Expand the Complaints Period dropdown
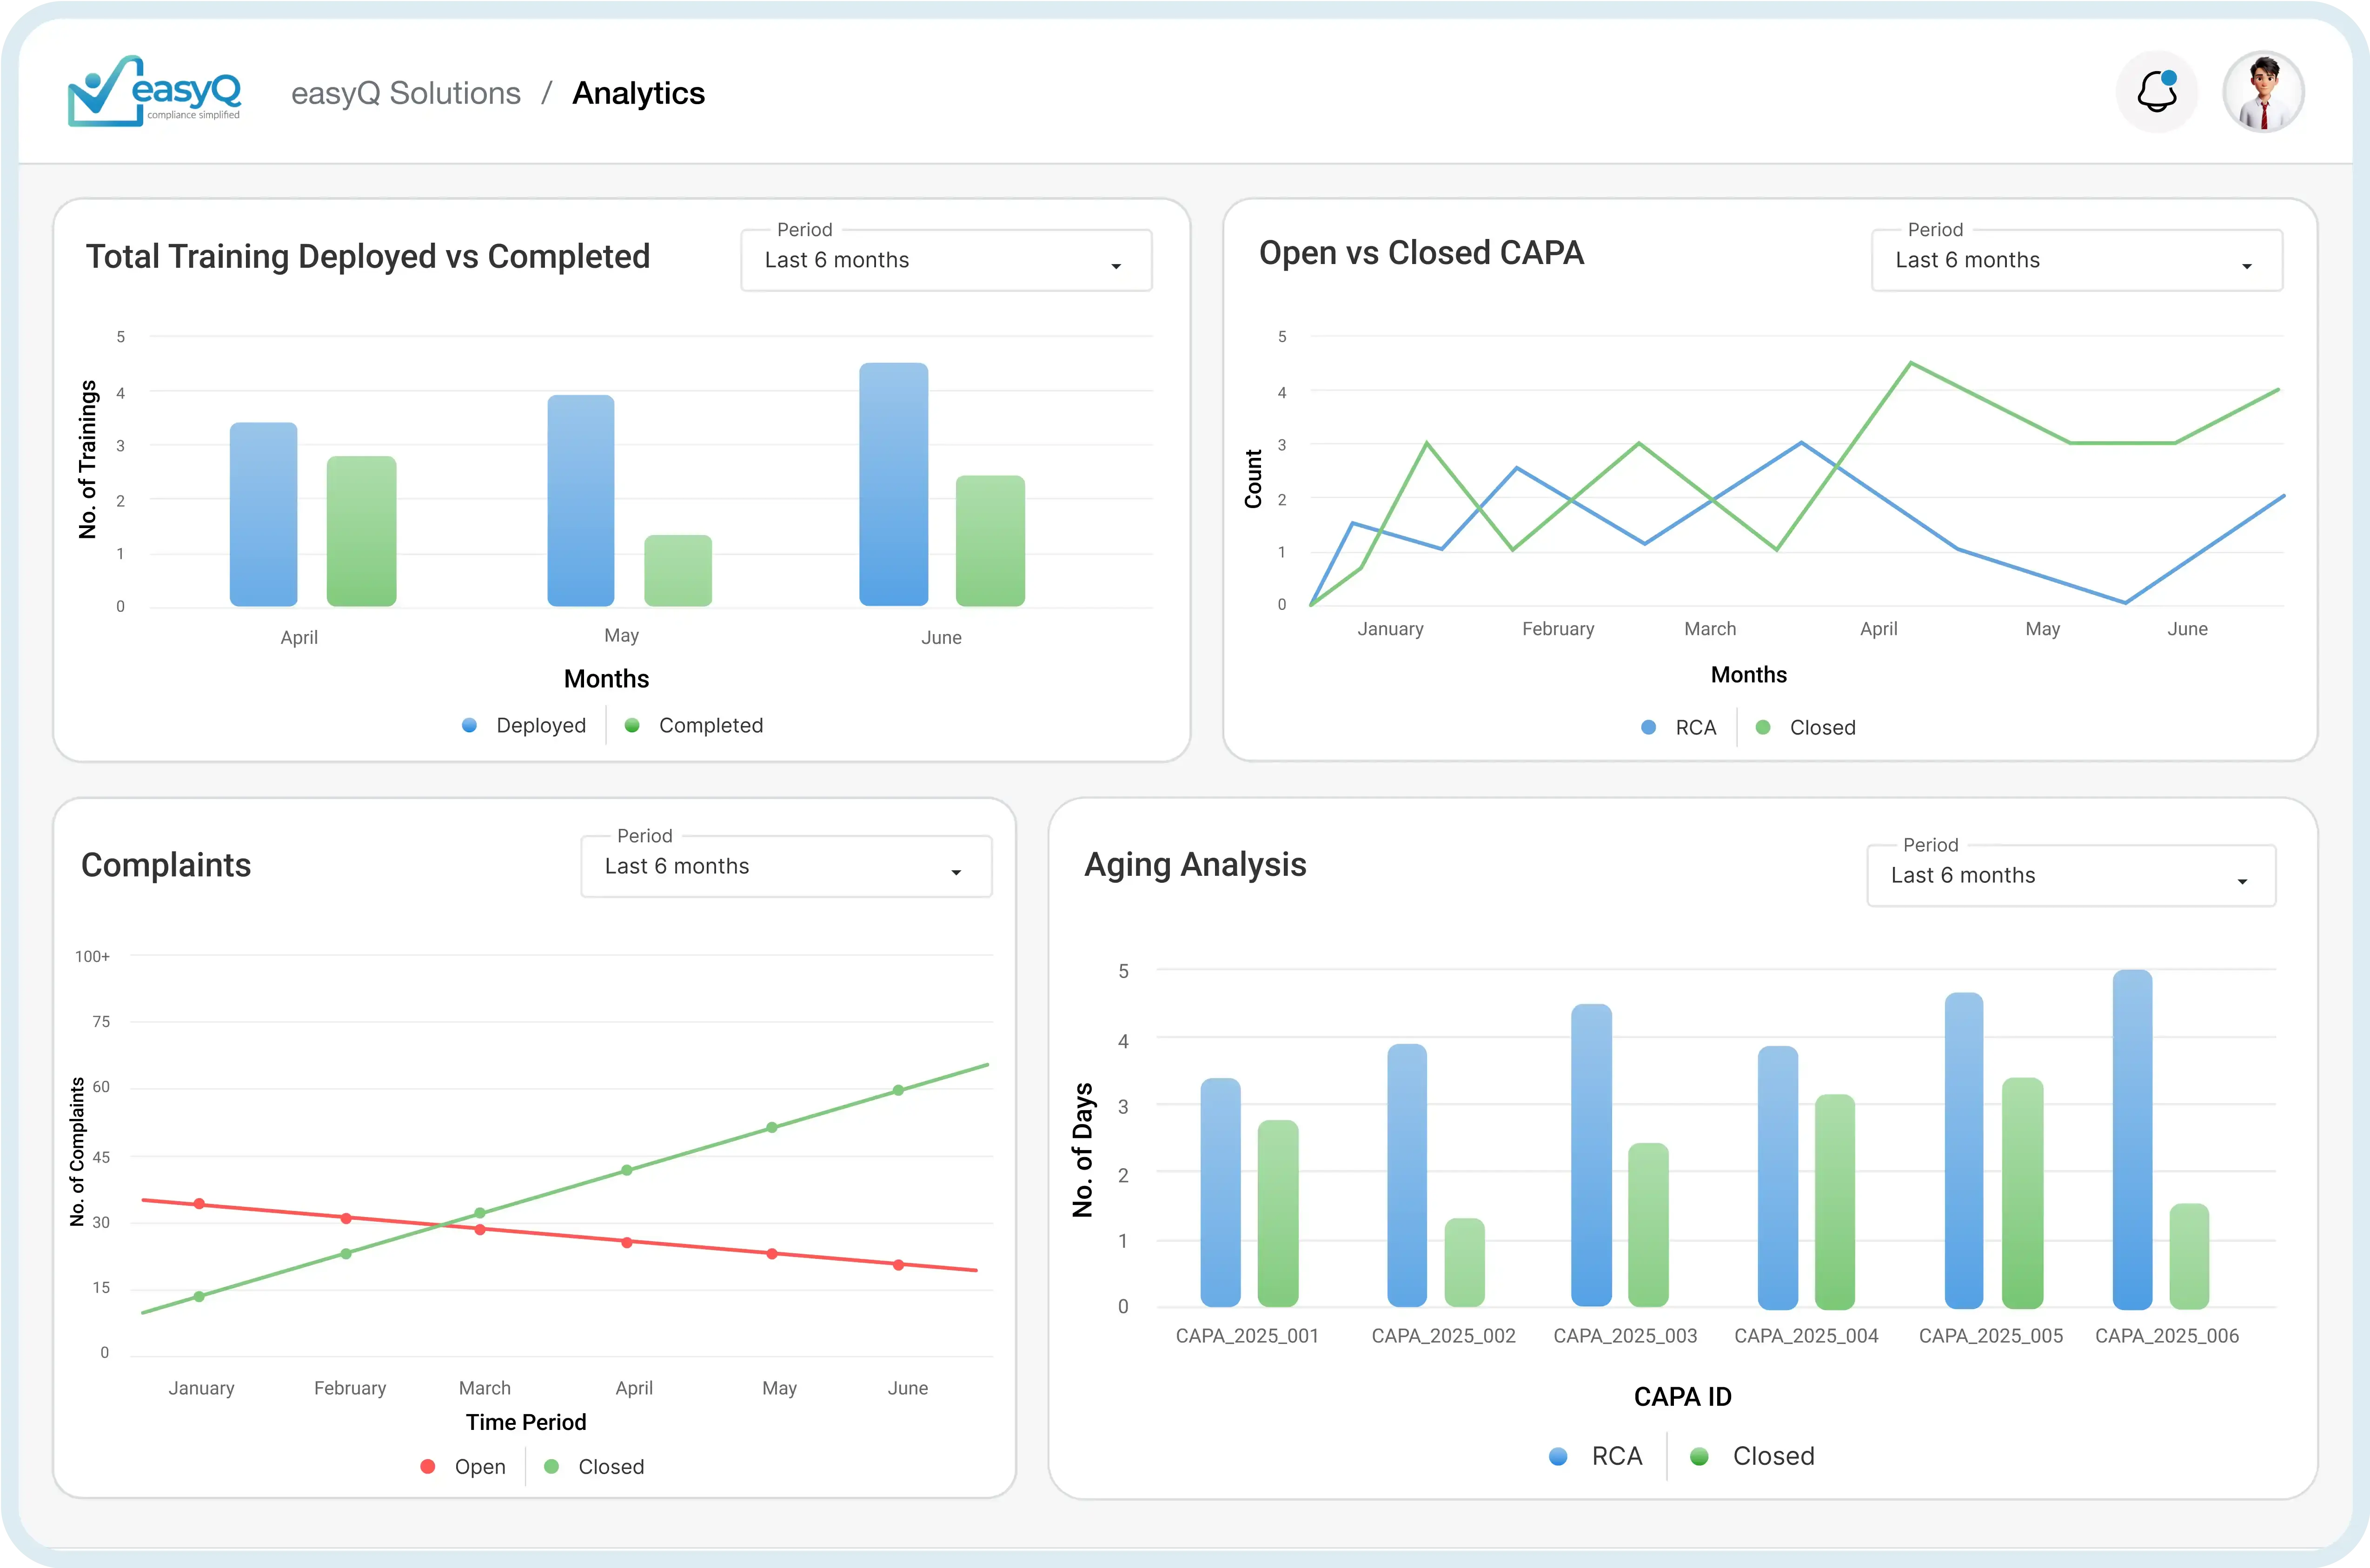 point(786,866)
